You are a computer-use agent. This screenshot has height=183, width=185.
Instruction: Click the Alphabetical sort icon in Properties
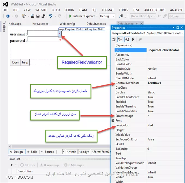click(120, 39)
